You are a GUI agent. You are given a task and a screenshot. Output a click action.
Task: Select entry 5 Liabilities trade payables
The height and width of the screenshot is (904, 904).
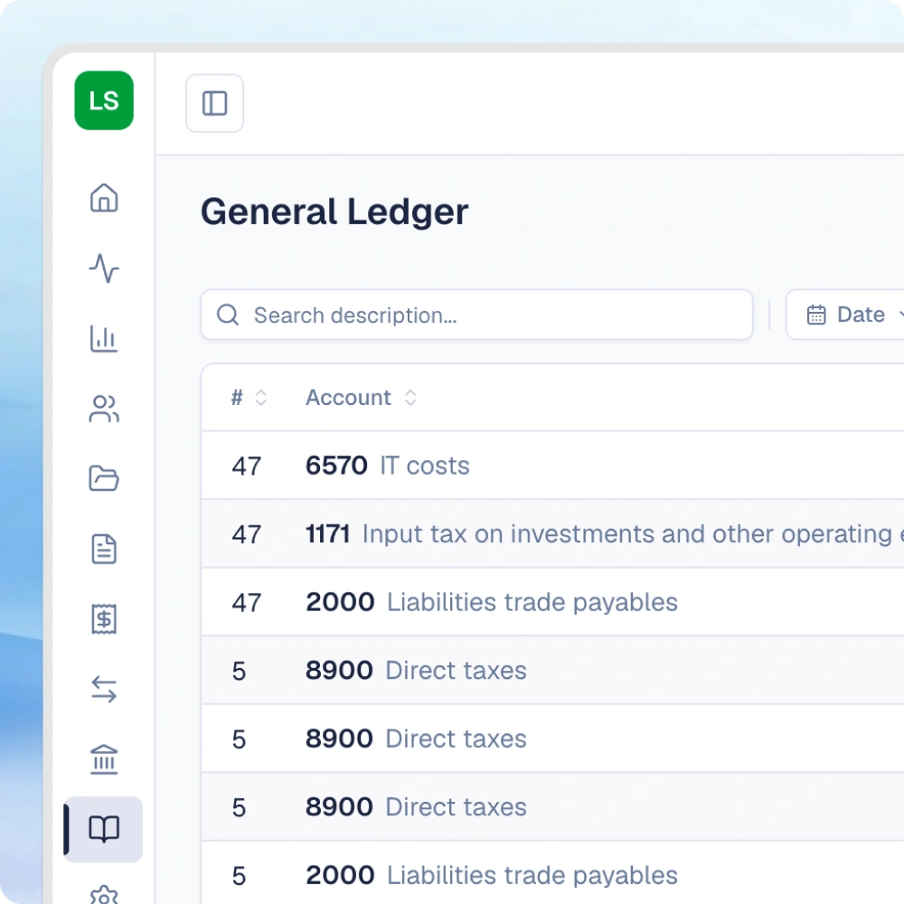coord(552,875)
